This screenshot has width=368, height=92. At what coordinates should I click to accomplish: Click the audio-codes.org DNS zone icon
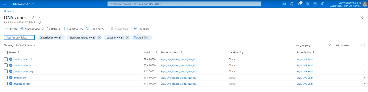[11, 71]
